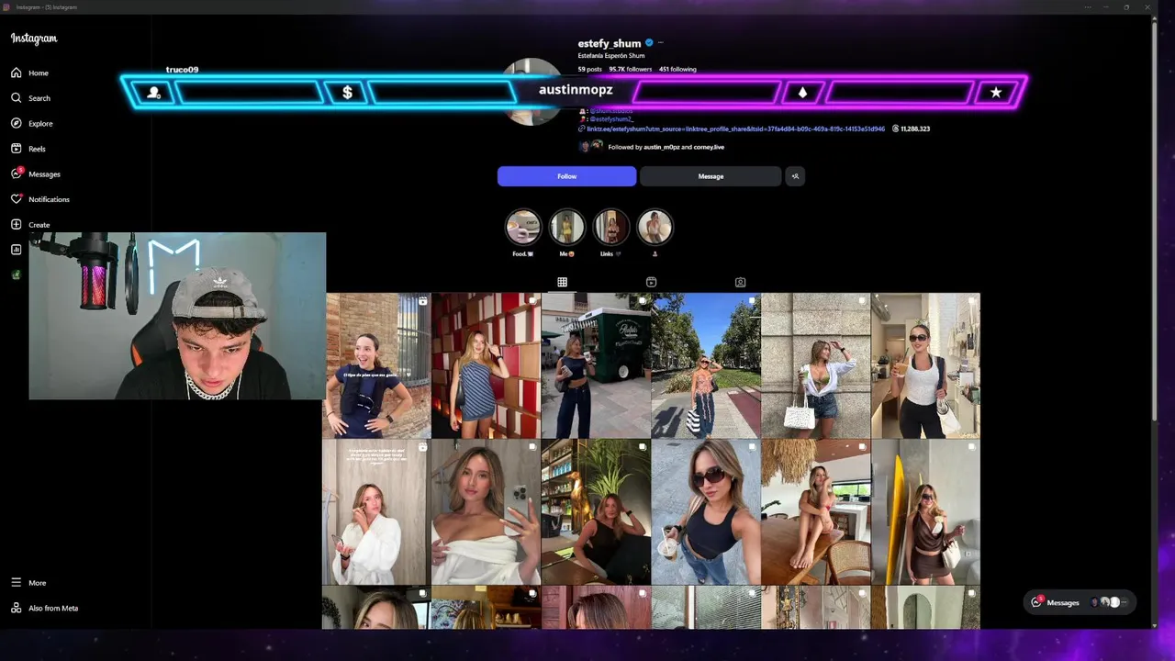1175x661 pixels.
Task: Click the 59 posts count
Action: point(589,69)
